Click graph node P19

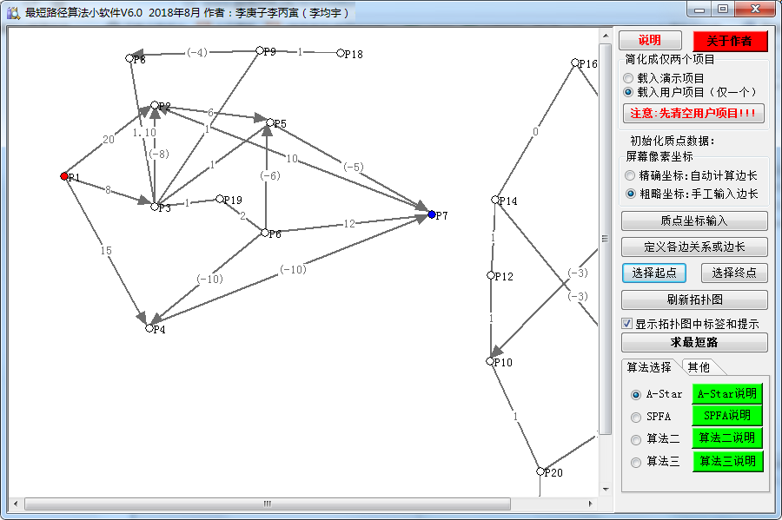click(x=220, y=199)
